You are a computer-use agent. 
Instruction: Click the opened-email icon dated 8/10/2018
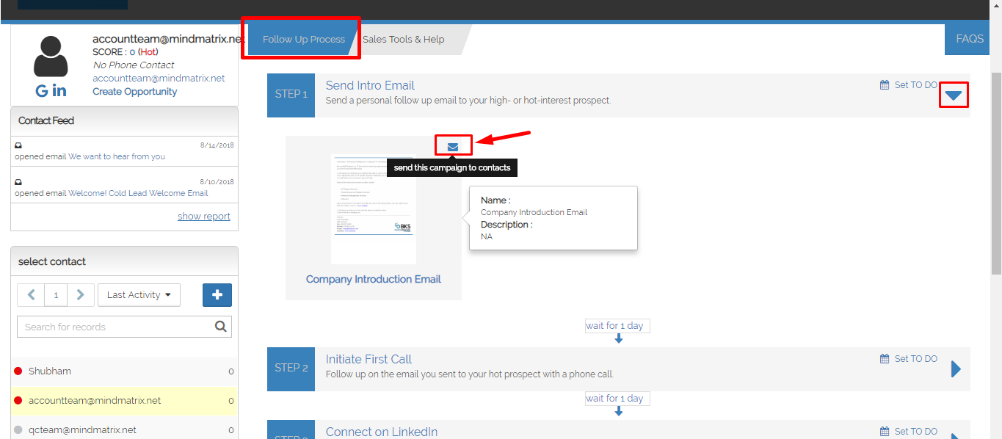(18, 182)
